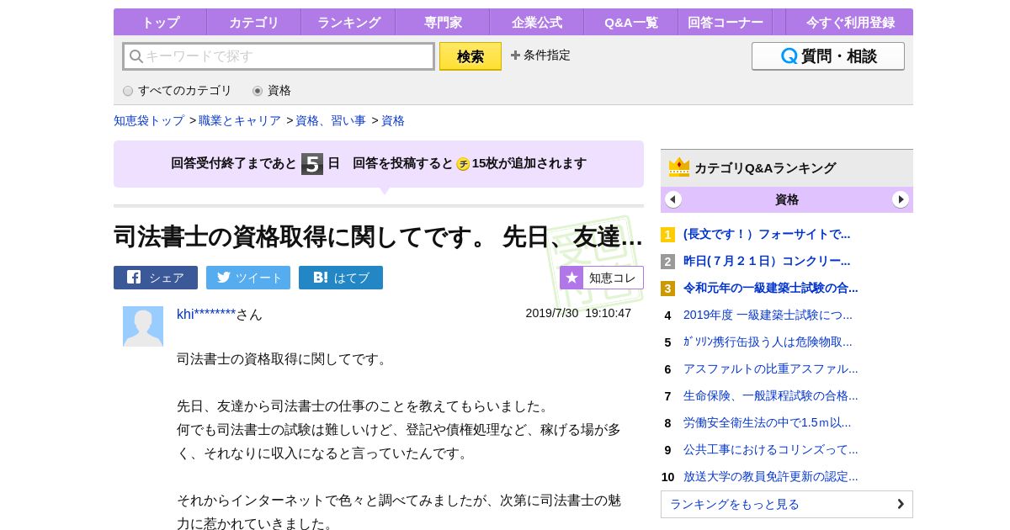Open ranked question 放送大学の教員免許更新の認定...
Image resolution: width=1010 pixels, height=530 pixels.
click(771, 476)
